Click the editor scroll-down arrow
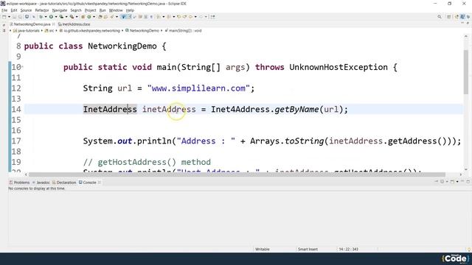Viewport: 472px width, 265px height. [466, 169]
